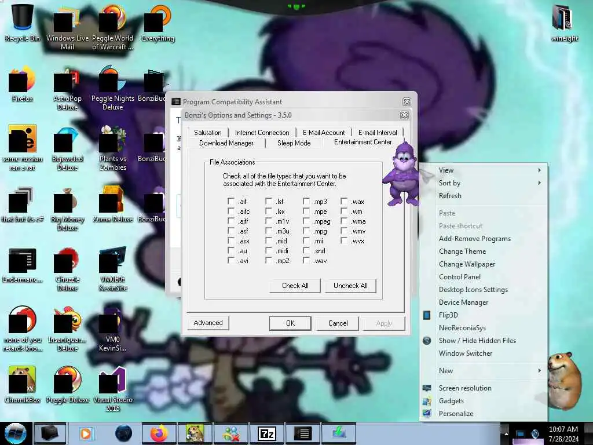
Task: Check the .avi file association checkbox
Action: [x=230, y=260]
